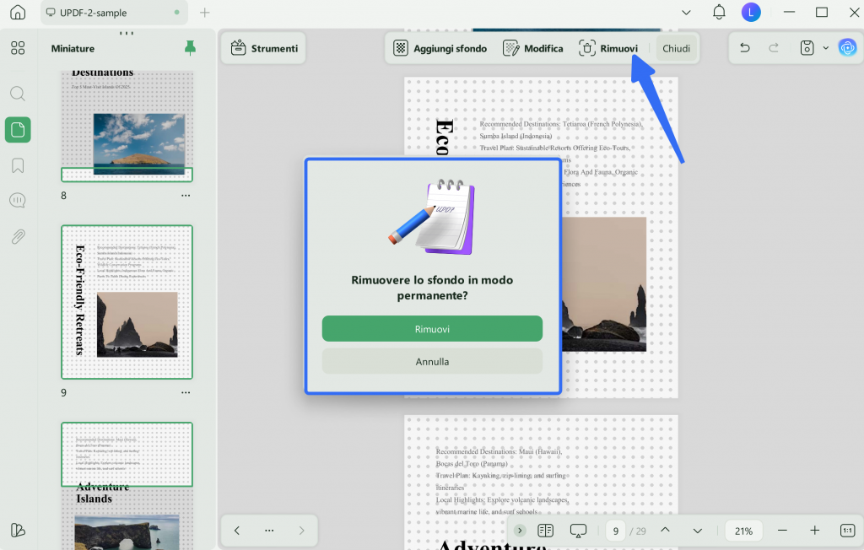Add a new tab with plus icon
The height and width of the screenshot is (550, 864).
tap(204, 12)
